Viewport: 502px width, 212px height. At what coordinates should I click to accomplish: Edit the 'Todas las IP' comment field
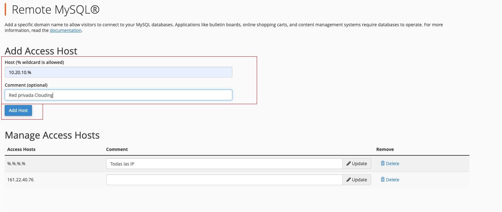pos(224,164)
